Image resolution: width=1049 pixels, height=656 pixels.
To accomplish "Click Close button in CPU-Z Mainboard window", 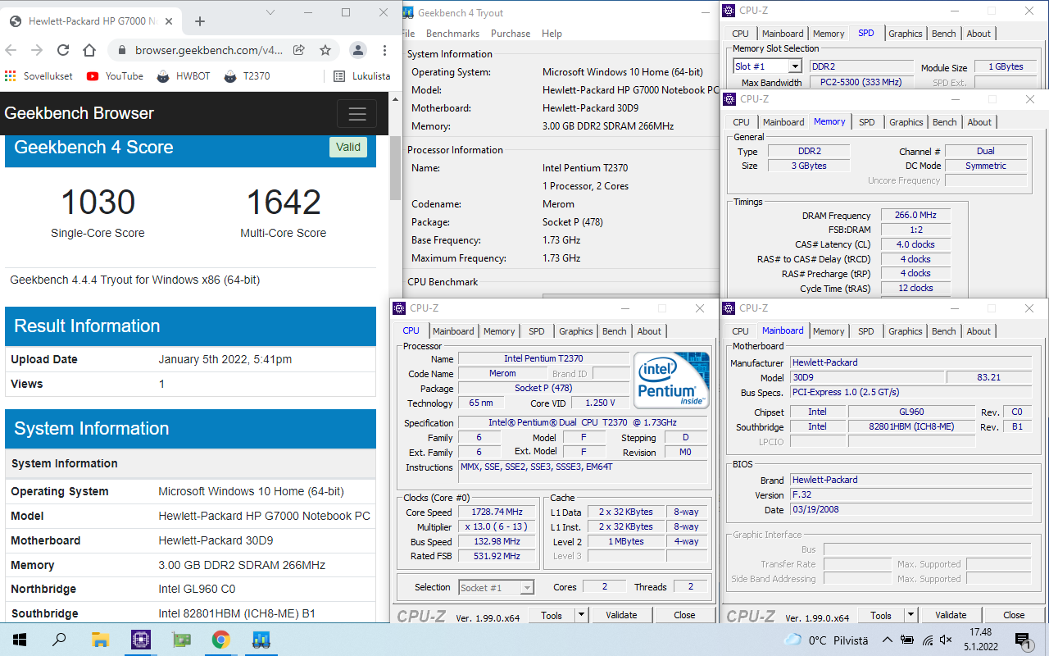I will point(1014,615).
